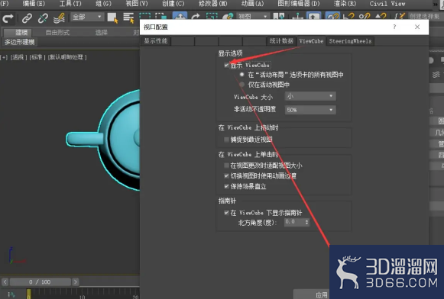The height and width of the screenshot is (299, 444).
Task: Select the Unlink Selection tool
Action: click(x=43, y=18)
